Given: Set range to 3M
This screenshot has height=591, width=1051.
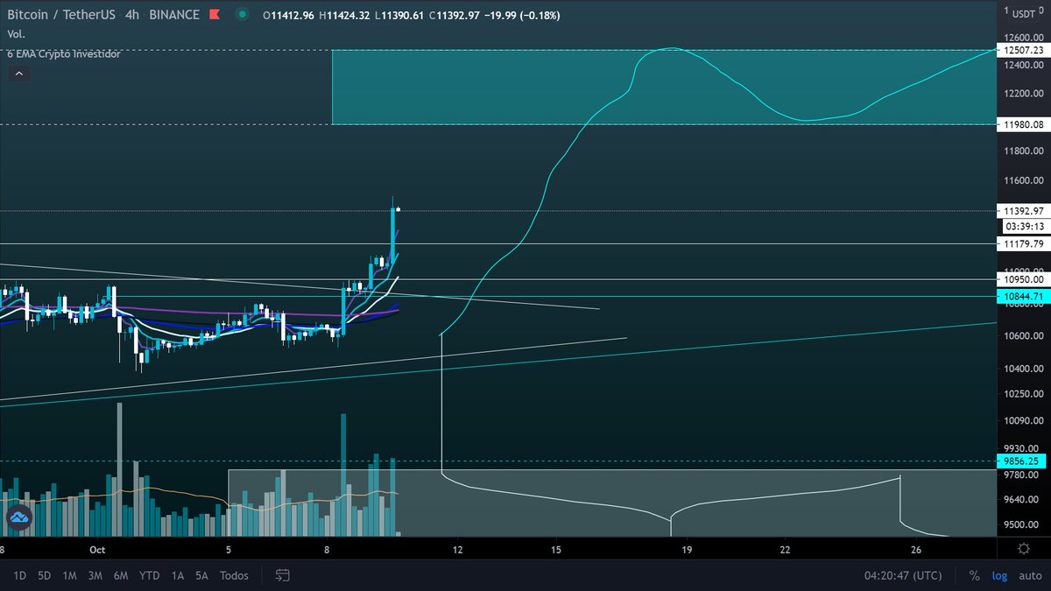Looking at the screenshot, I should coord(97,575).
